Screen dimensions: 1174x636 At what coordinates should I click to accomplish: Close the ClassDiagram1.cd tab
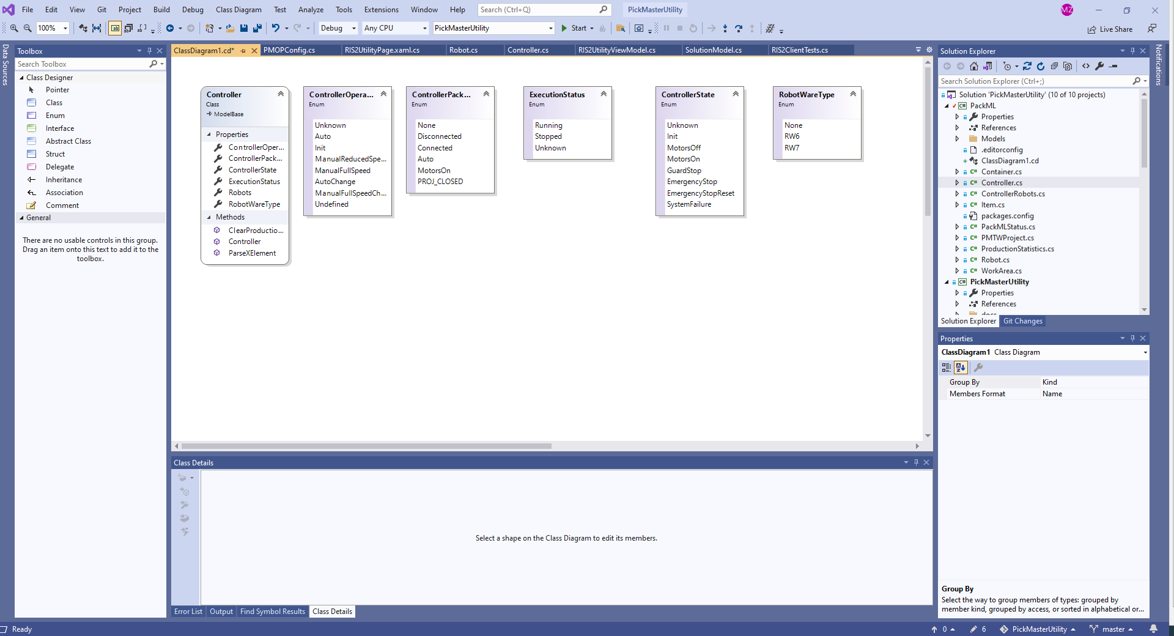254,51
